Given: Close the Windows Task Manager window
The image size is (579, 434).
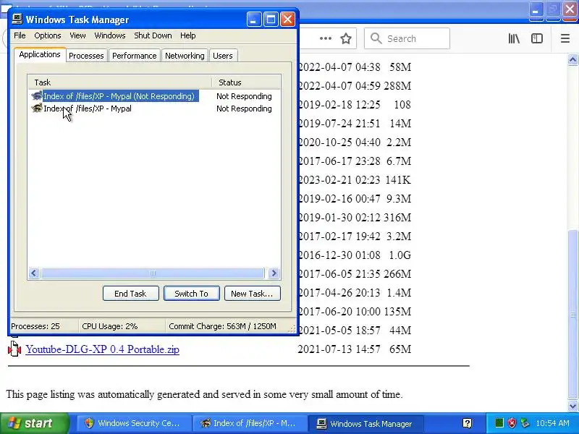Looking at the screenshot, I should 287,20.
